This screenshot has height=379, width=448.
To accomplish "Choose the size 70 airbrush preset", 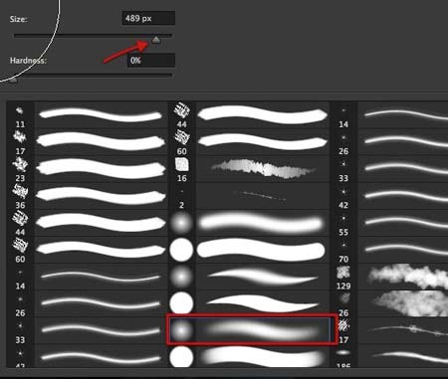I will tap(390, 250).
